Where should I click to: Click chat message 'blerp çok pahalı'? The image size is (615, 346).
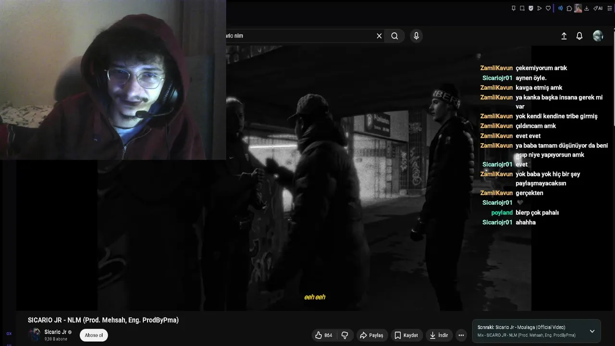[537, 212]
